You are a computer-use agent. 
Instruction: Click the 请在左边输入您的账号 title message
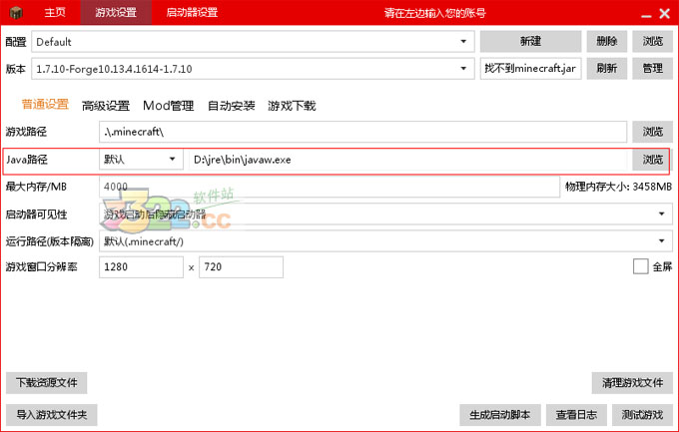(x=434, y=13)
